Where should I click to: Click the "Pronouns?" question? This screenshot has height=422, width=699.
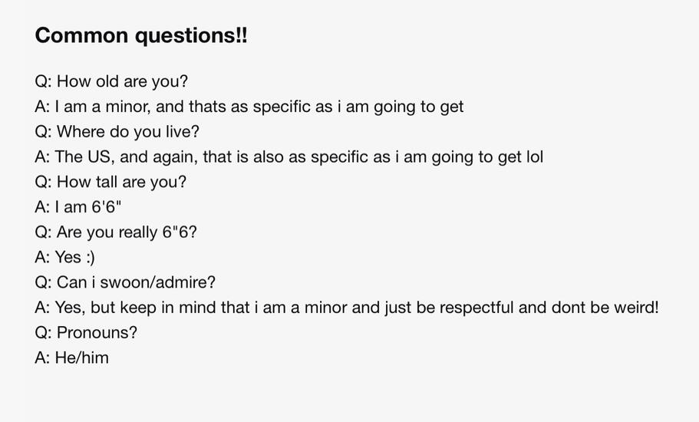click(86, 333)
